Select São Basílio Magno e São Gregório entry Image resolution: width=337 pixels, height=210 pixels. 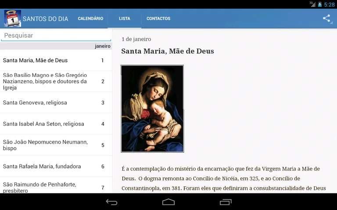56,81
